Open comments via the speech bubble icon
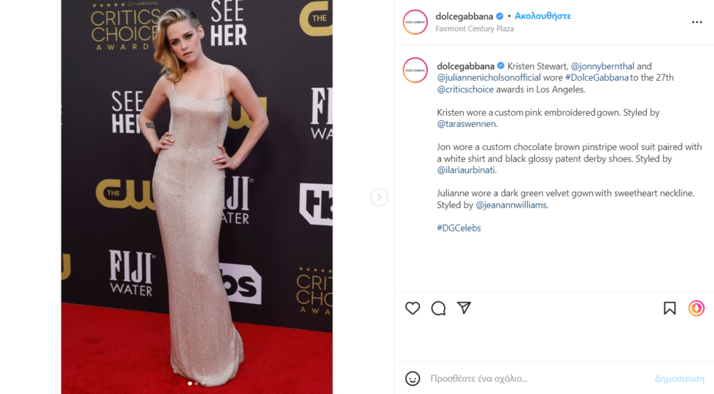This screenshot has height=394, width=714. 438,308
